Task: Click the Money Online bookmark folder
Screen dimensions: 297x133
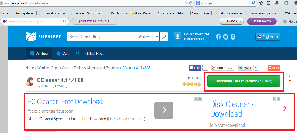Action: click(140, 13)
